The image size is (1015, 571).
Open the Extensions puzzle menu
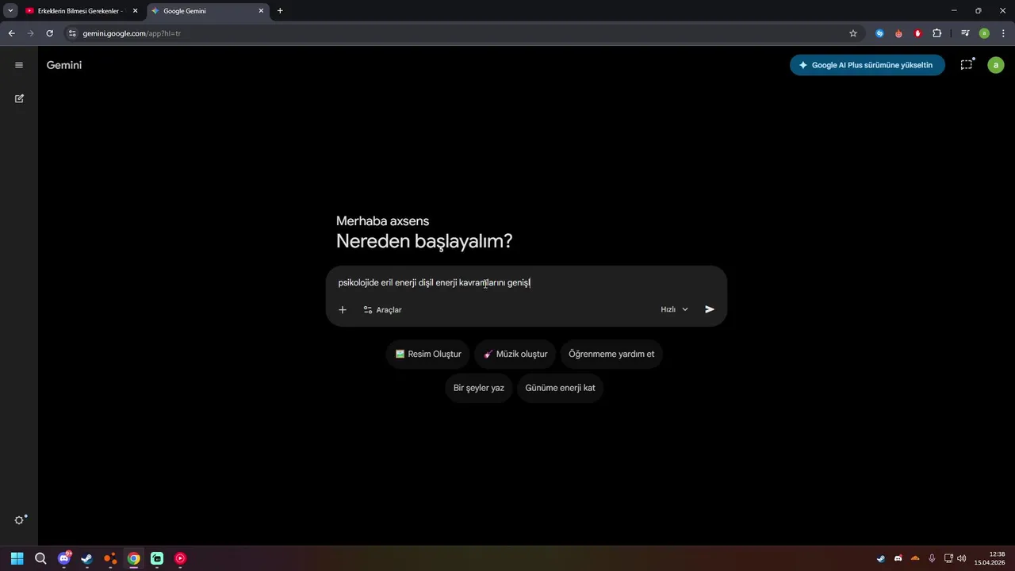tap(937, 33)
